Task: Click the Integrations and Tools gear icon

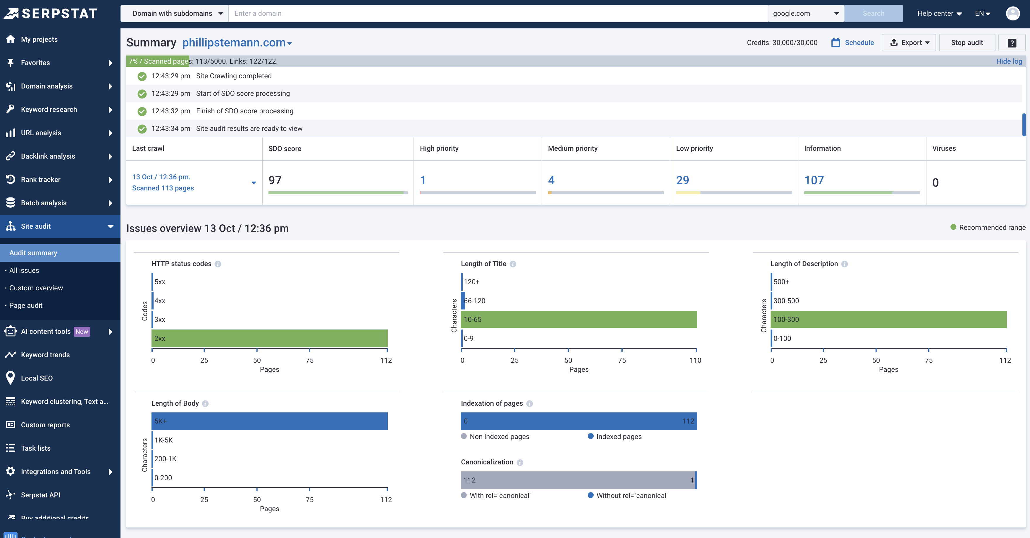Action: click(x=11, y=471)
